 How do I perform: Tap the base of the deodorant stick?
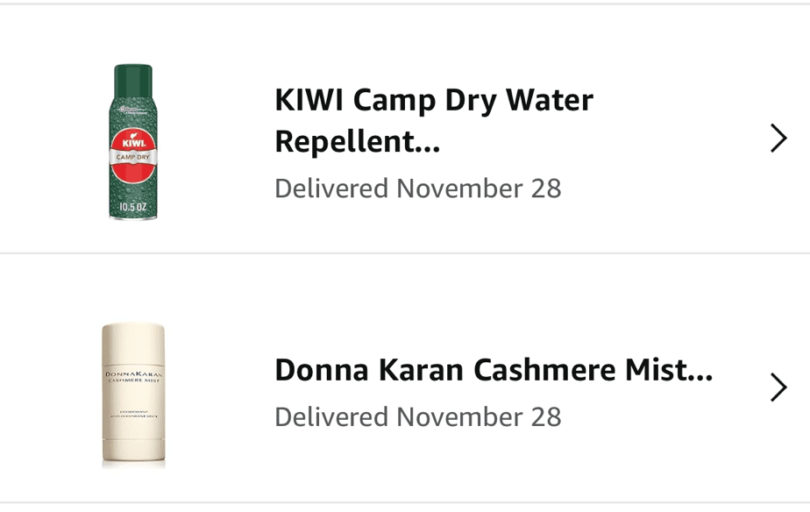click(x=133, y=452)
